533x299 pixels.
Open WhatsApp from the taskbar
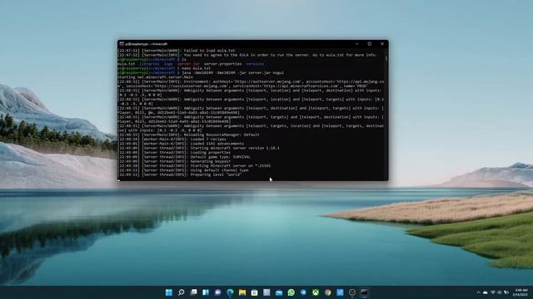(291, 292)
